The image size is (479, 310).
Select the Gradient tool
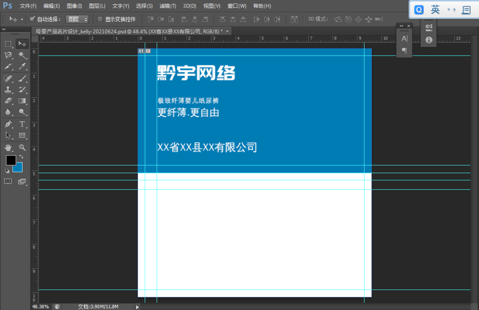click(23, 100)
